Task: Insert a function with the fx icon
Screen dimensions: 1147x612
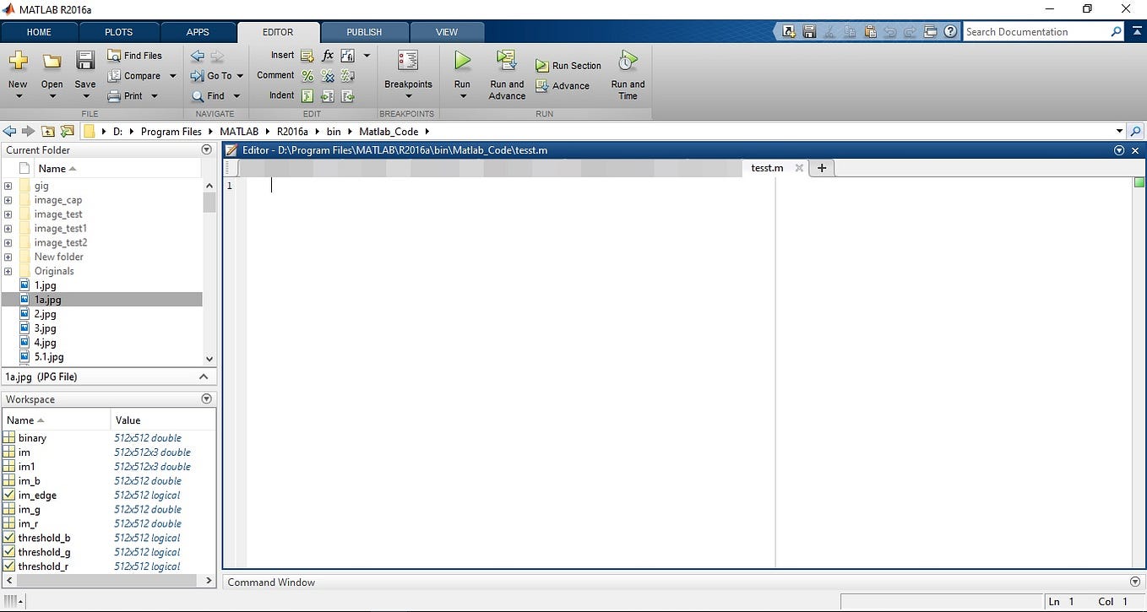Action: coord(327,55)
